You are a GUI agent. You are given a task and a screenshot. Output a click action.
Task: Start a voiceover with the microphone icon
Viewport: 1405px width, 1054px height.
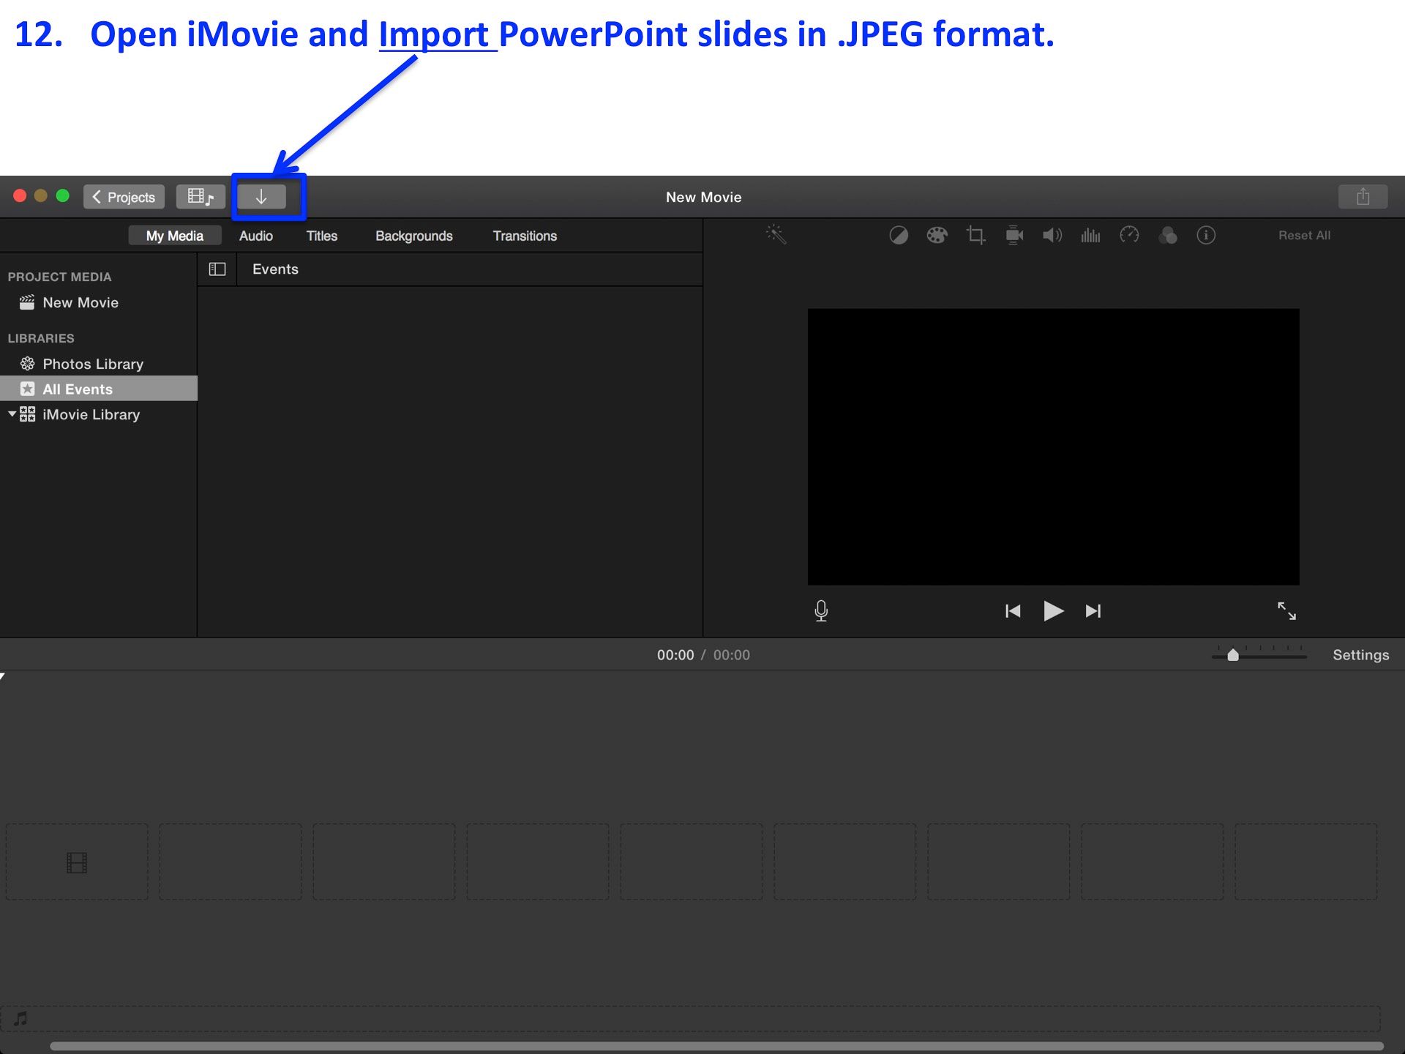[x=821, y=610]
